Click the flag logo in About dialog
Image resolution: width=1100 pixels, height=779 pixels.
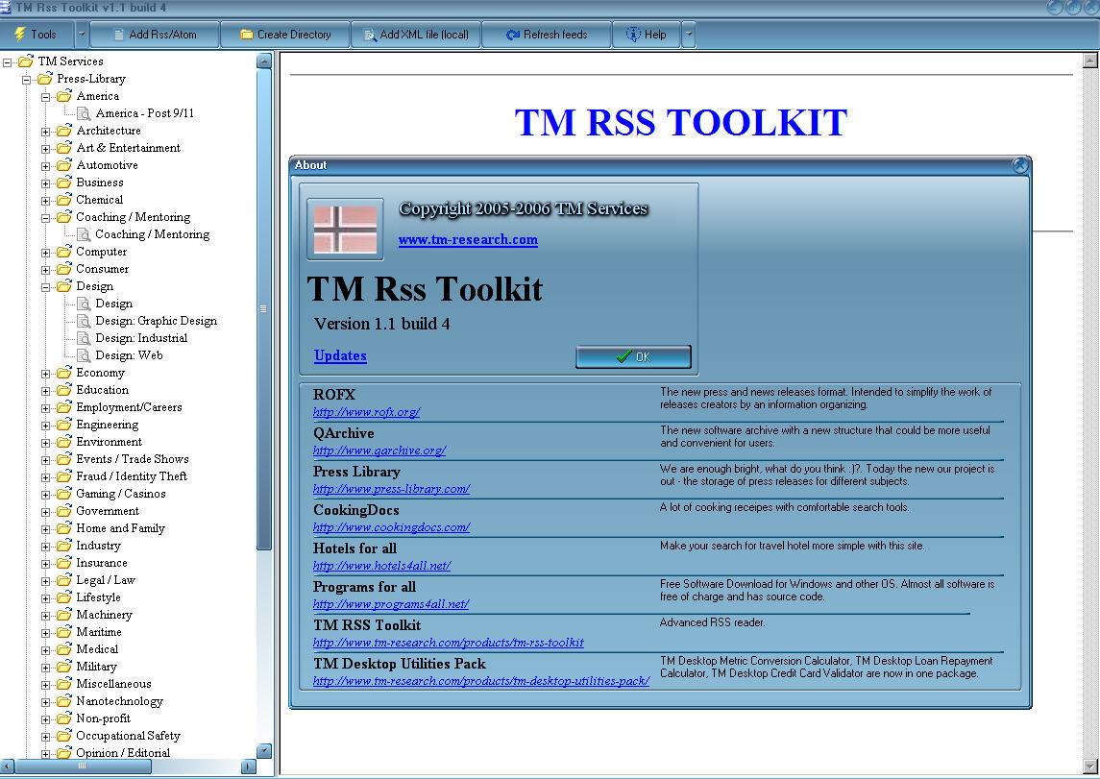345,230
